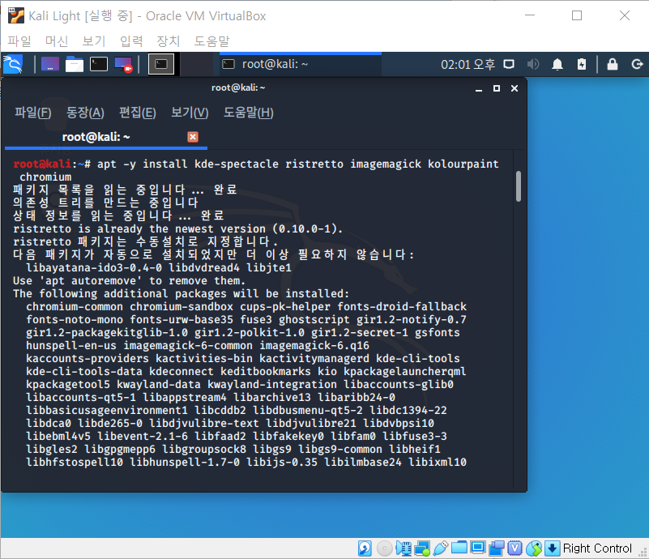Click the kdeconnect package name
Viewport: 649px width, 559px height.
181,372
